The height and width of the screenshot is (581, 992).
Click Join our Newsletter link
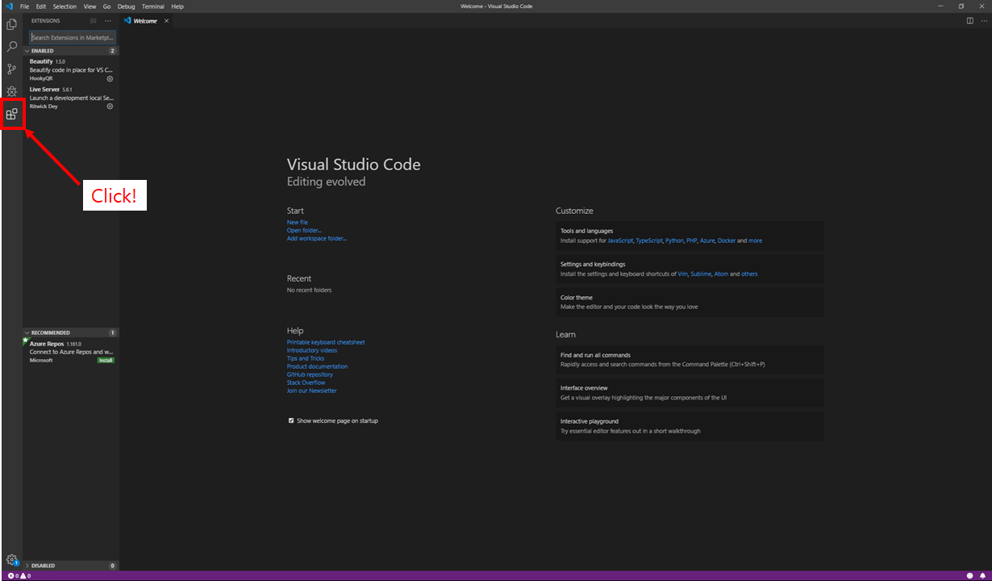[x=312, y=391]
